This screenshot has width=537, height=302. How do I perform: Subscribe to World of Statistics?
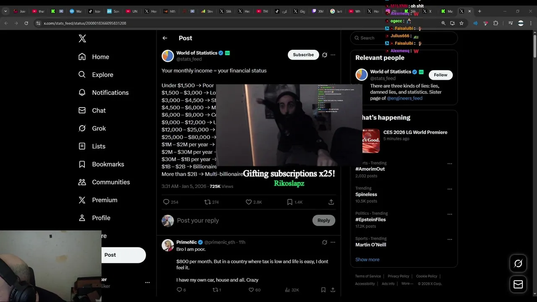[x=303, y=55]
